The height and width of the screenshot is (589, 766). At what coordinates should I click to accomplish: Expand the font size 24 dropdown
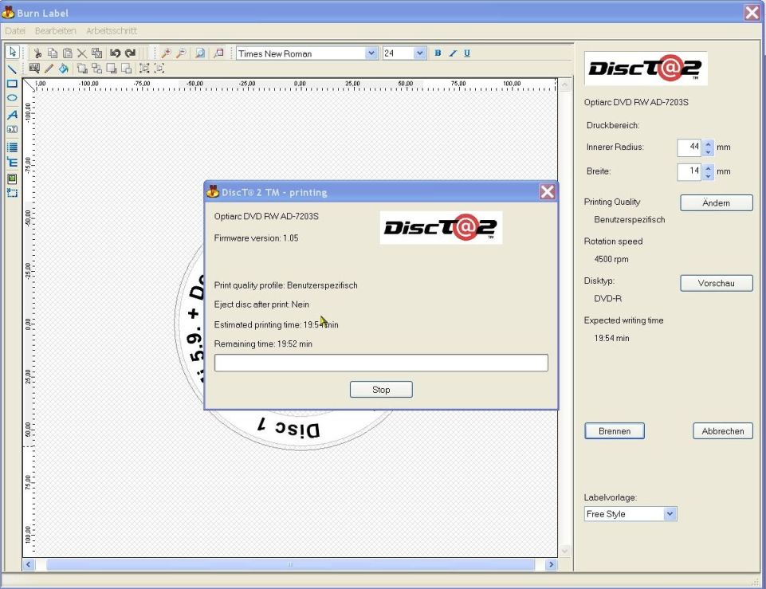tap(420, 53)
